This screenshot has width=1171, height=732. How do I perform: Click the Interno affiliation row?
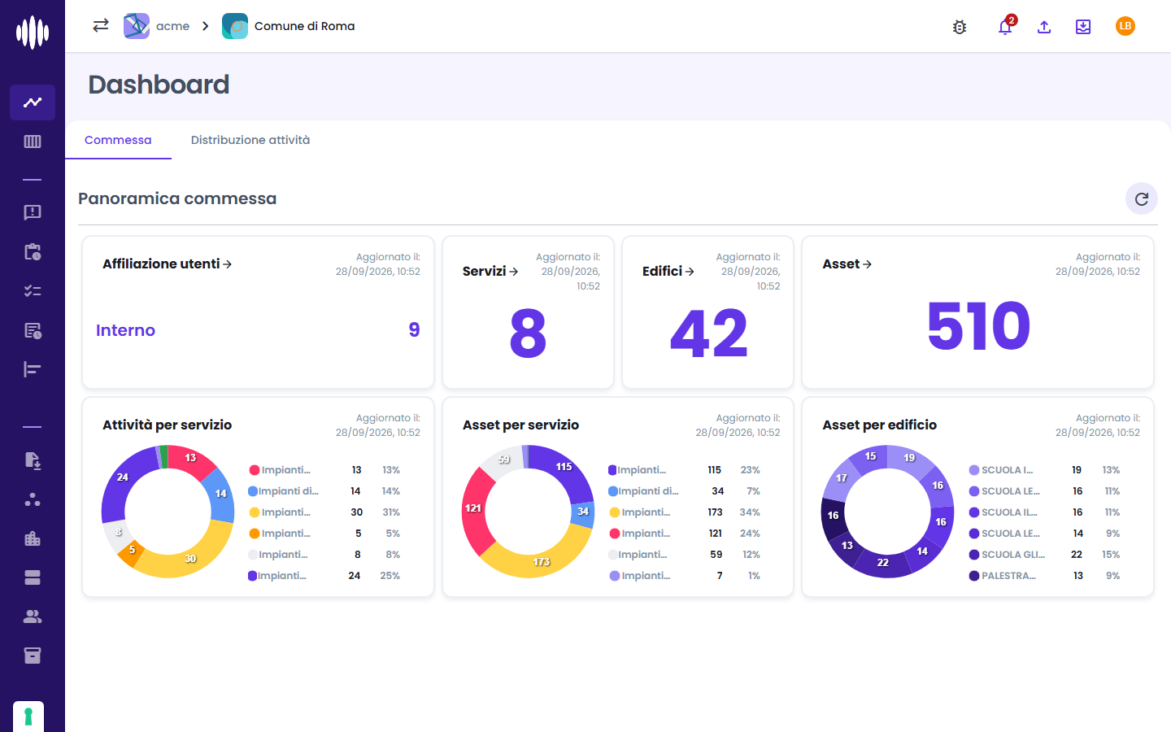point(258,330)
